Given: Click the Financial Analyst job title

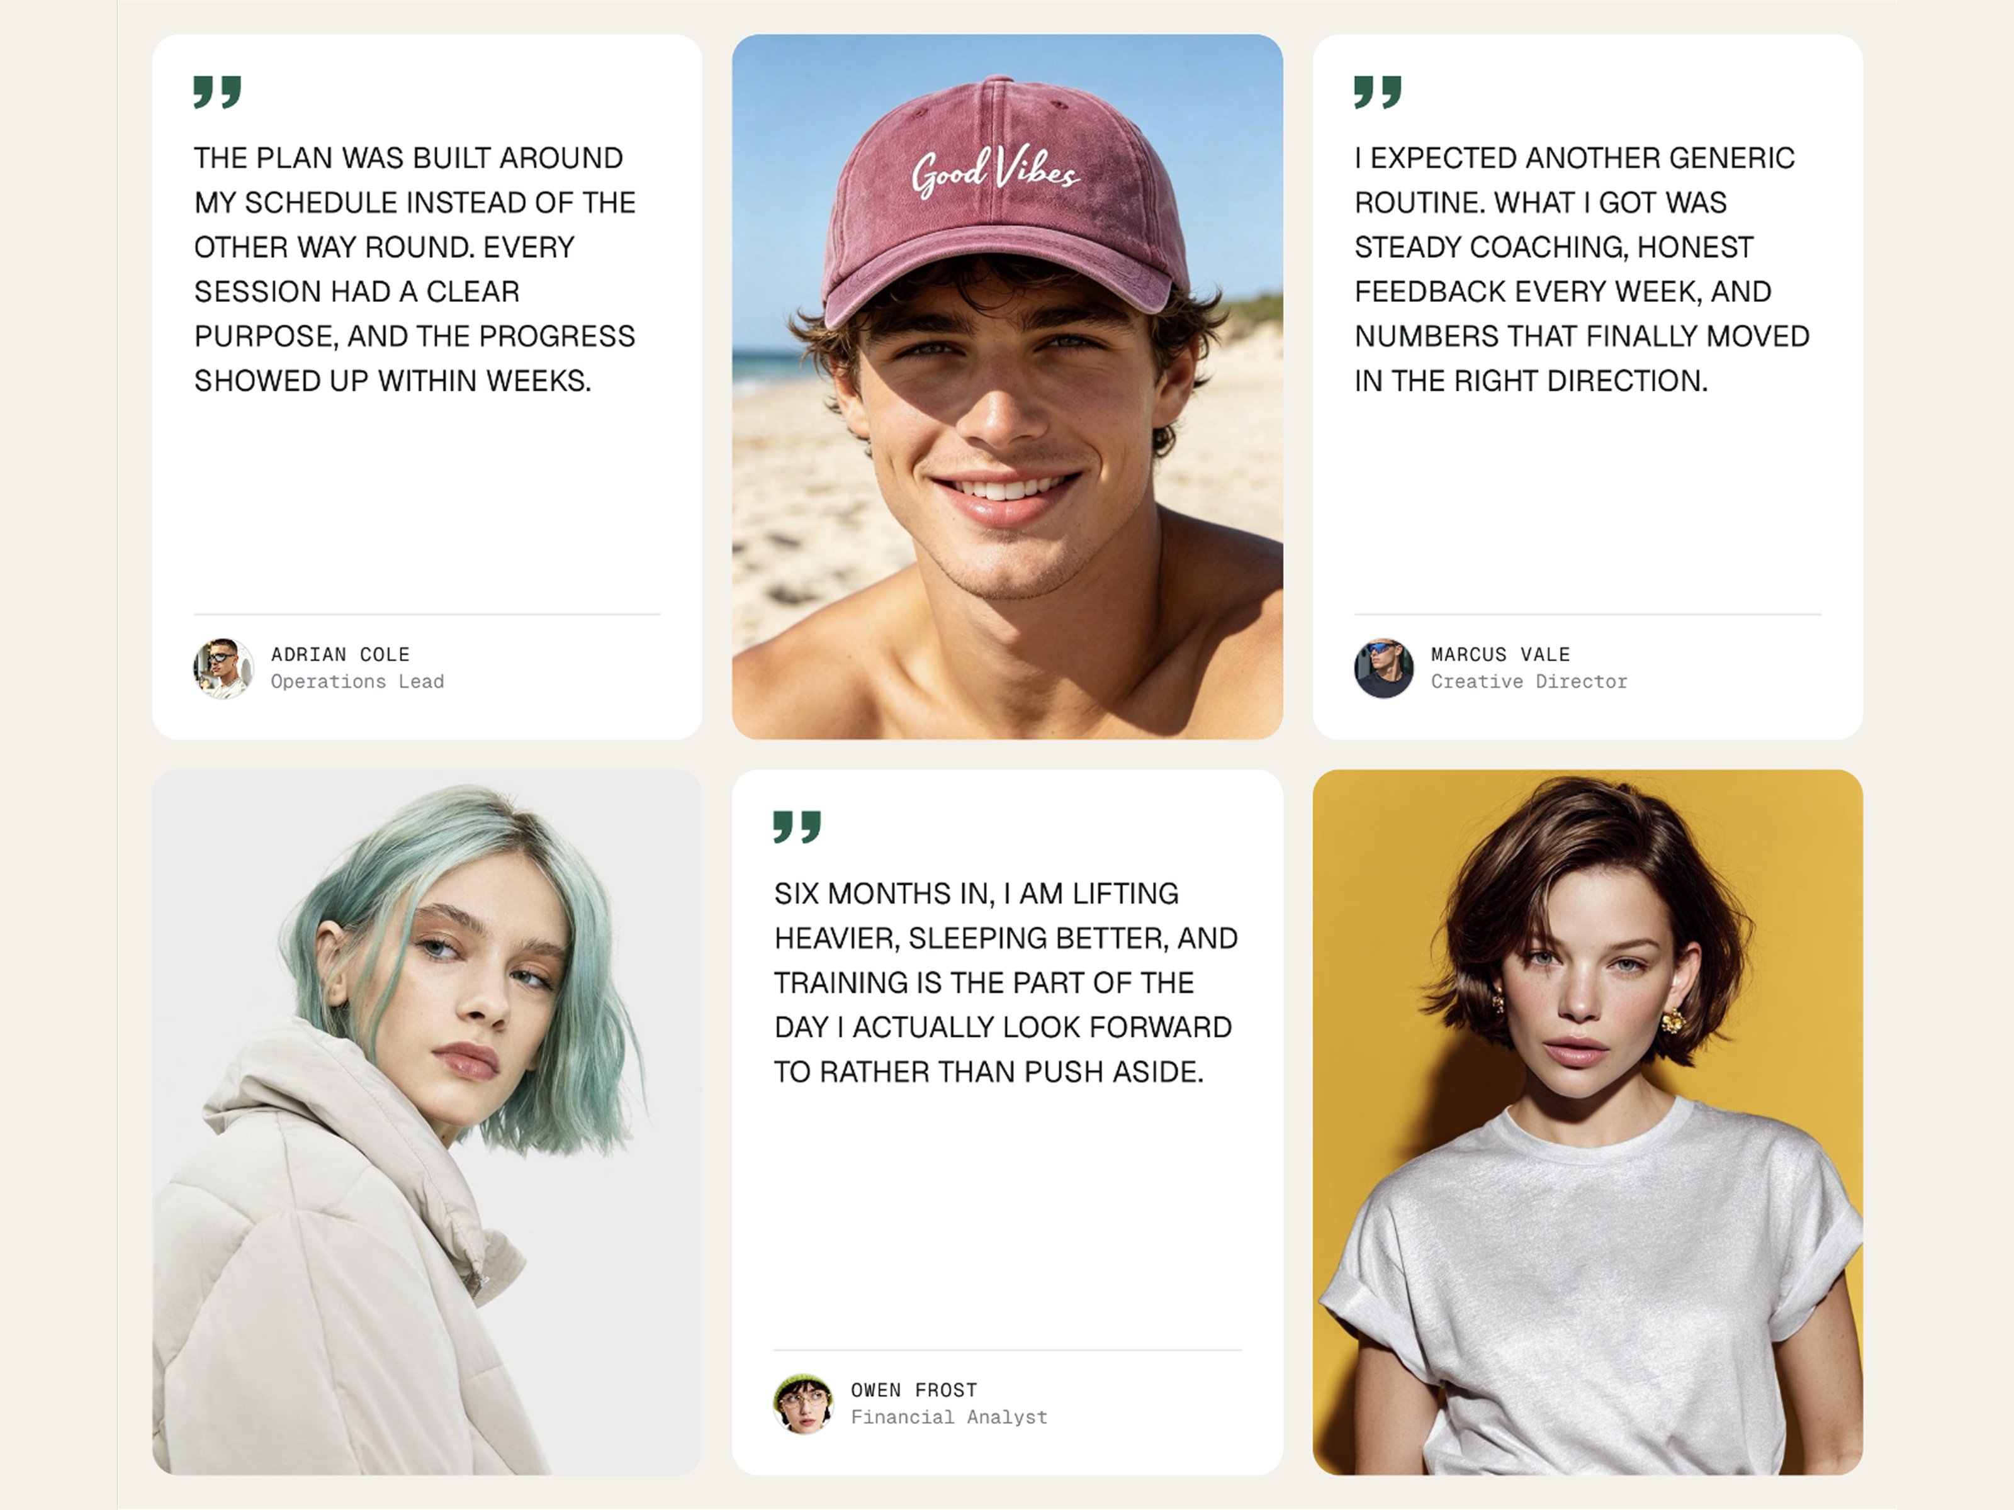Looking at the screenshot, I should pos(948,1417).
